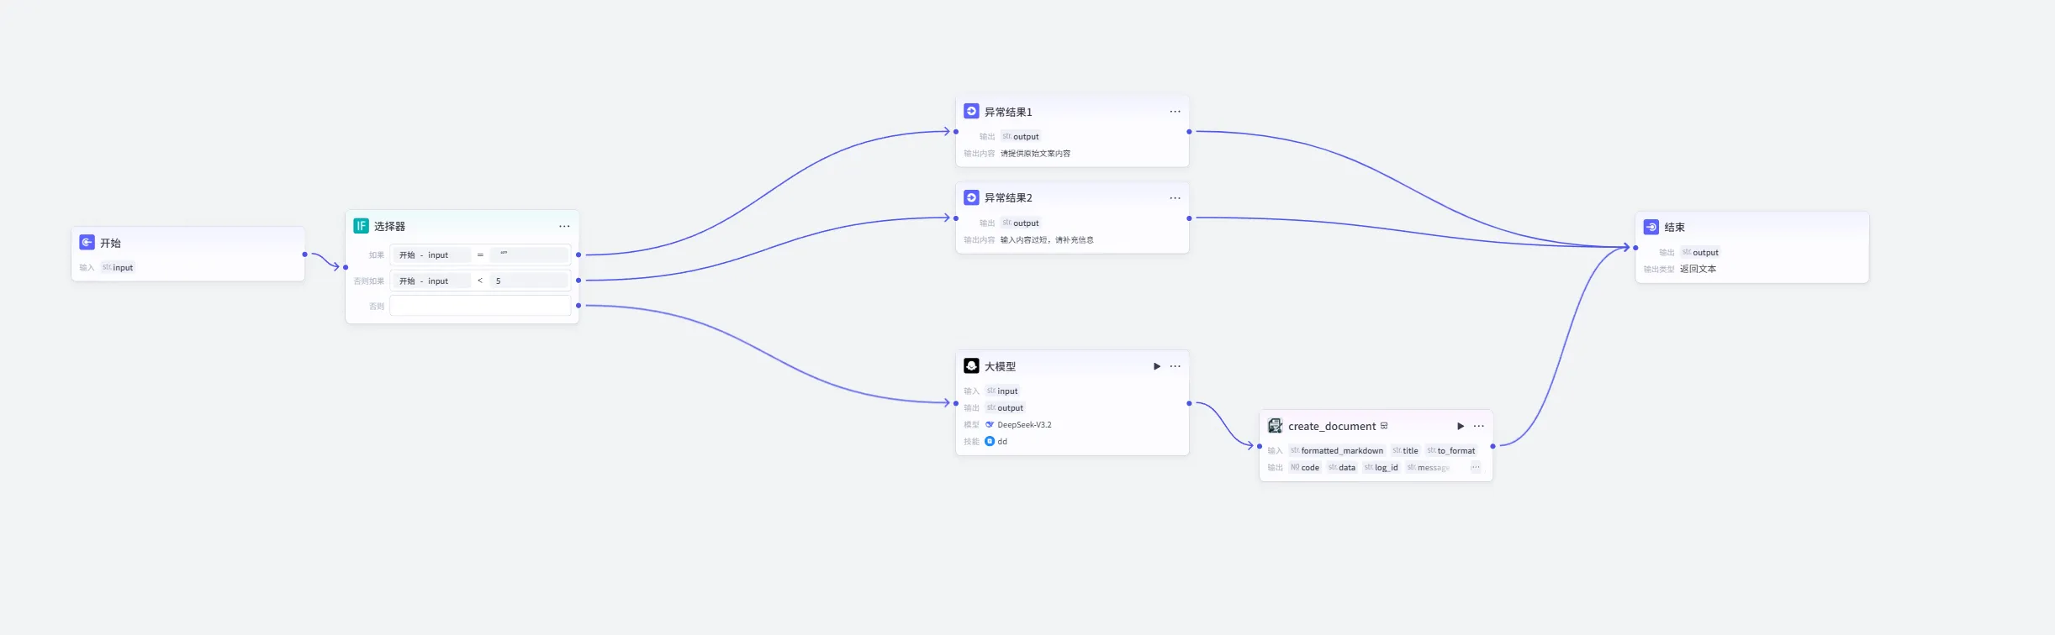Run the 大模型 node with its play button
Viewport: 2055px width, 635px height.
(1157, 366)
